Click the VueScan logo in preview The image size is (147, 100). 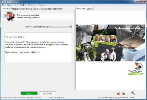135,69
